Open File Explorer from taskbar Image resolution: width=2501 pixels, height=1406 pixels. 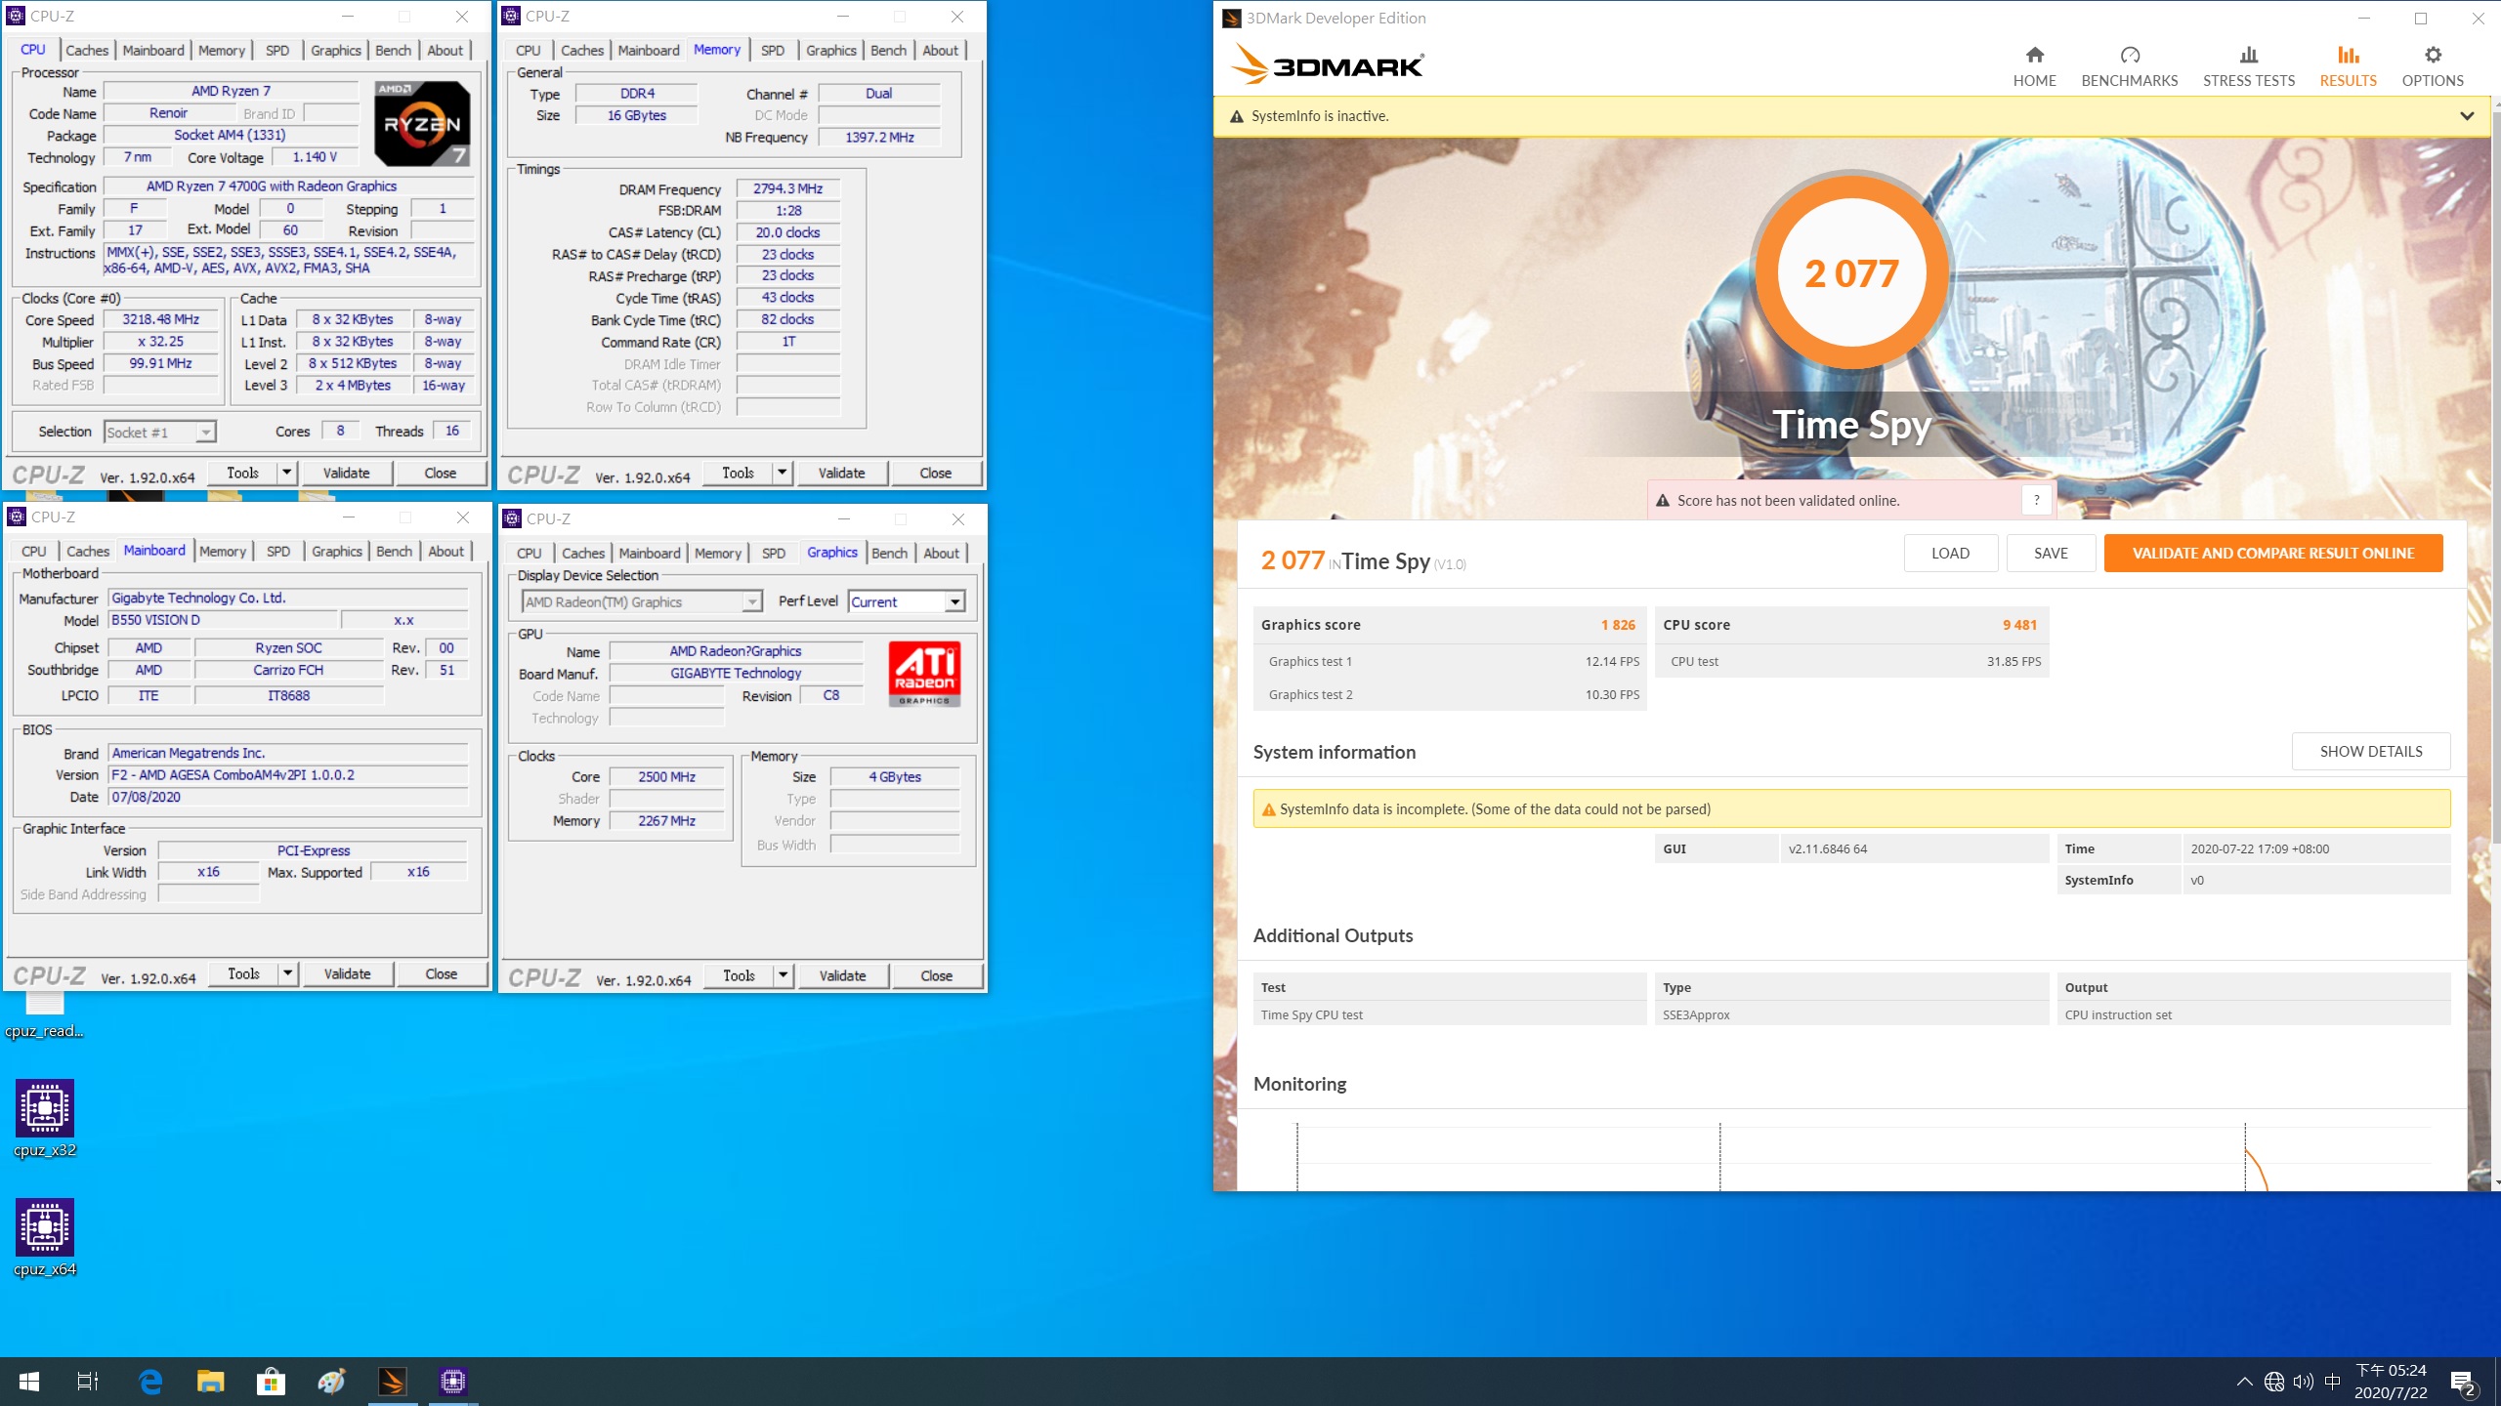tap(211, 1382)
